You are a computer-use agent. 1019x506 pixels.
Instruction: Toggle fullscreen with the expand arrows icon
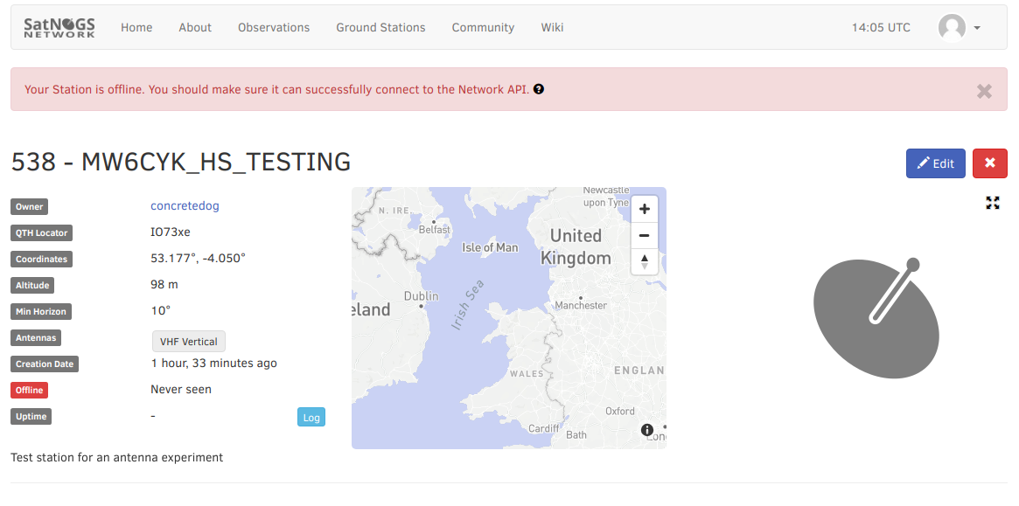[993, 203]
